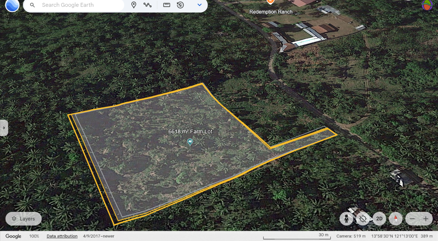This screenshot has width=438, height=241.
Task: Zoom in with the plus button
Action: point(426,219)
